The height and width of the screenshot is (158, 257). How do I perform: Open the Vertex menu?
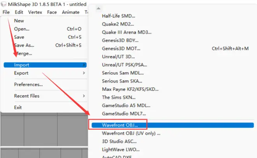[x=35, y=12]
